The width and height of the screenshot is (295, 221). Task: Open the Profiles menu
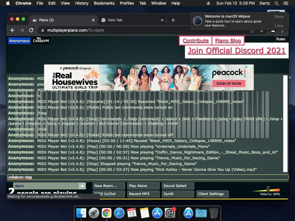[127, 3]
